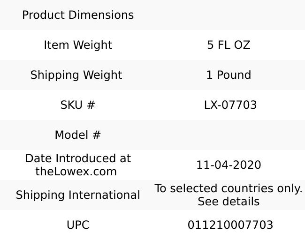Click the 5 FL OZ value

[229, 45]
